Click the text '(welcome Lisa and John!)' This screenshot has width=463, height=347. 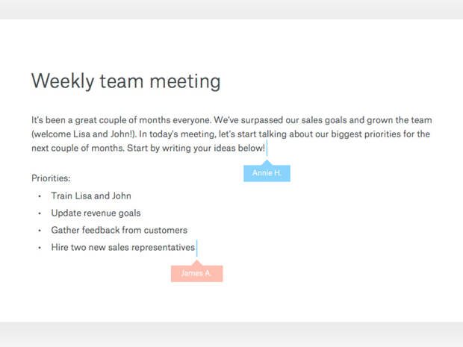coord(84,134)
